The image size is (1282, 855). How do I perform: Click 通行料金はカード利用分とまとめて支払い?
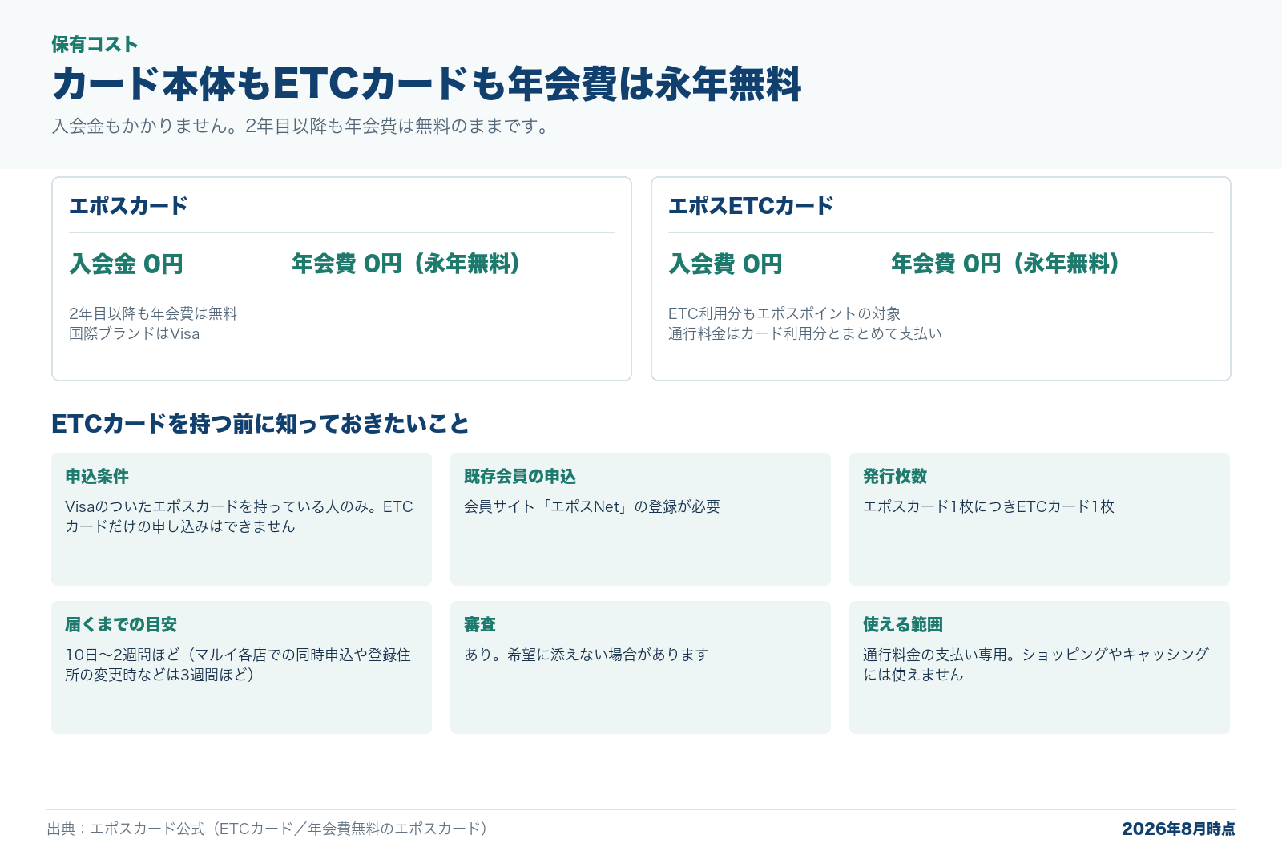(805, 333)
